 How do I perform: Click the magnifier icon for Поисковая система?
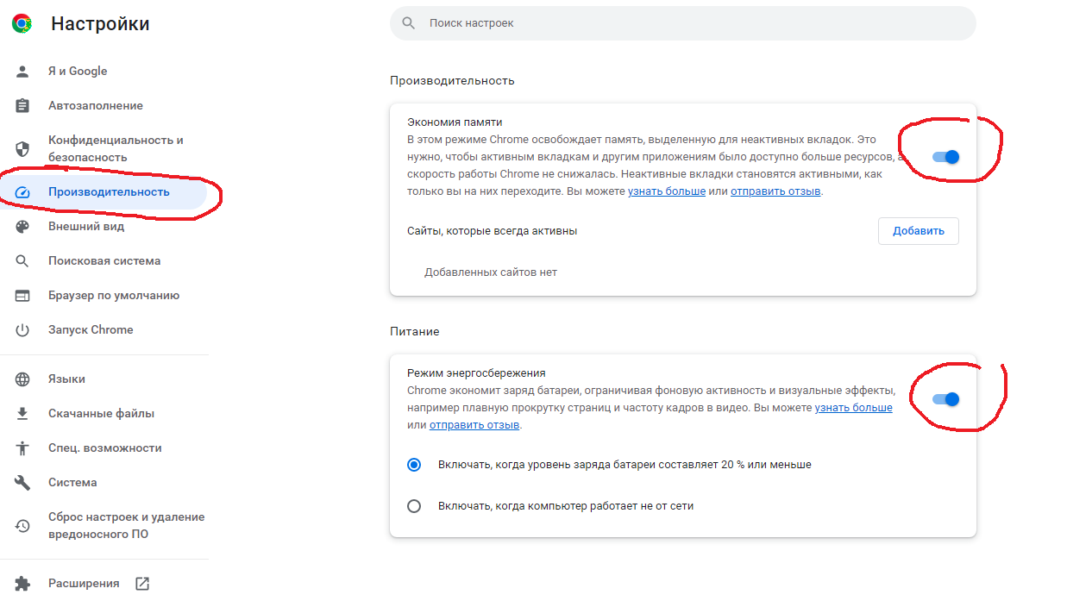(x=22, y=261)
